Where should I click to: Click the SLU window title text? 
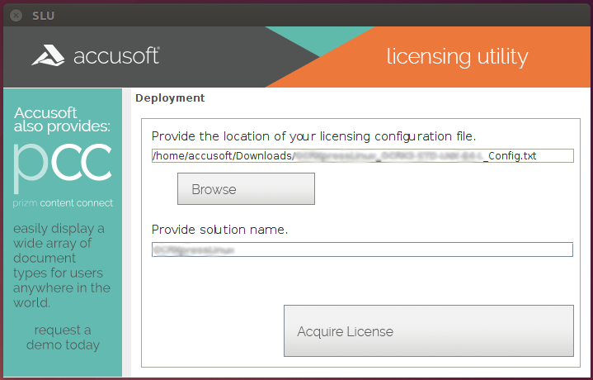click(45, 14)
